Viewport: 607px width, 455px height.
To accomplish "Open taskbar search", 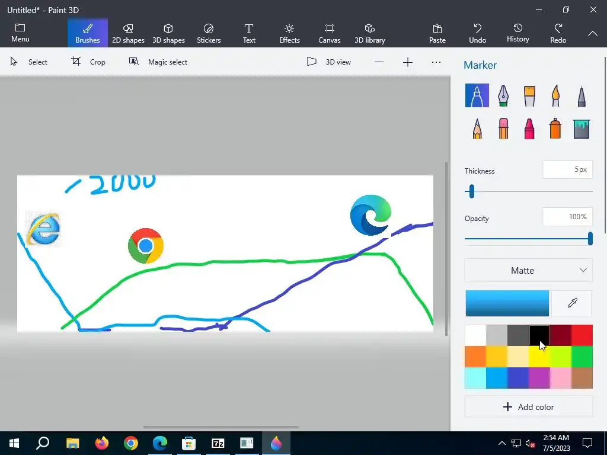I will click(x=43, y=443).
